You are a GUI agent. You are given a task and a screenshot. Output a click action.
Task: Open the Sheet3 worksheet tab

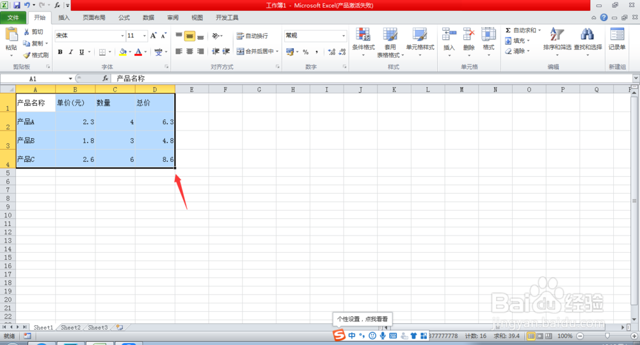pyautogui.click(x=98, y=328)
